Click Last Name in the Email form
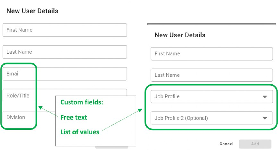This screenshot has width=278, height=151. point(65,52)
